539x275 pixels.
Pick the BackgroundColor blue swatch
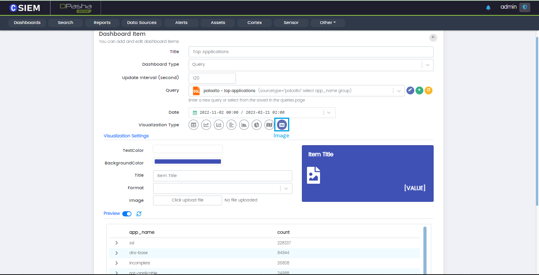[x=187, y=162]
